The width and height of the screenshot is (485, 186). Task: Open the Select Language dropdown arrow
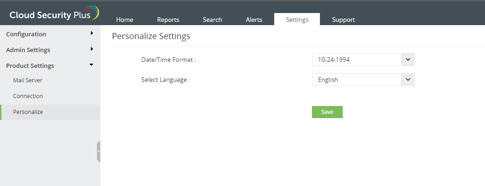(408, 80)
